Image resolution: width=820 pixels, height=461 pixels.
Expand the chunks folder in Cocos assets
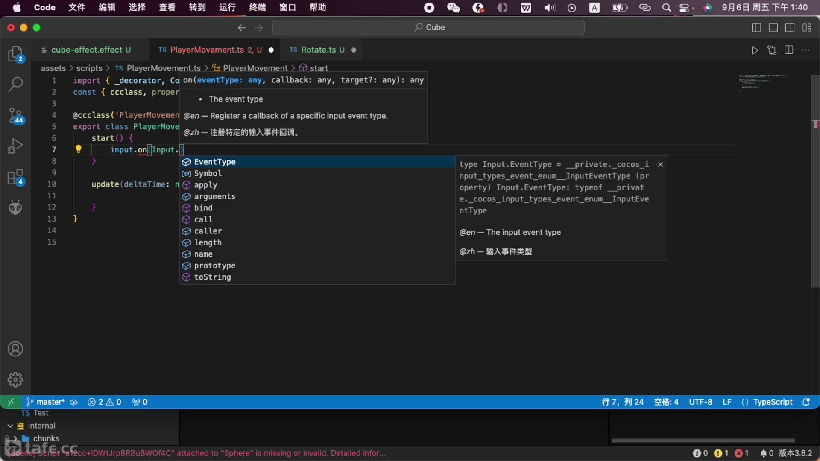[x=15, y=438]
